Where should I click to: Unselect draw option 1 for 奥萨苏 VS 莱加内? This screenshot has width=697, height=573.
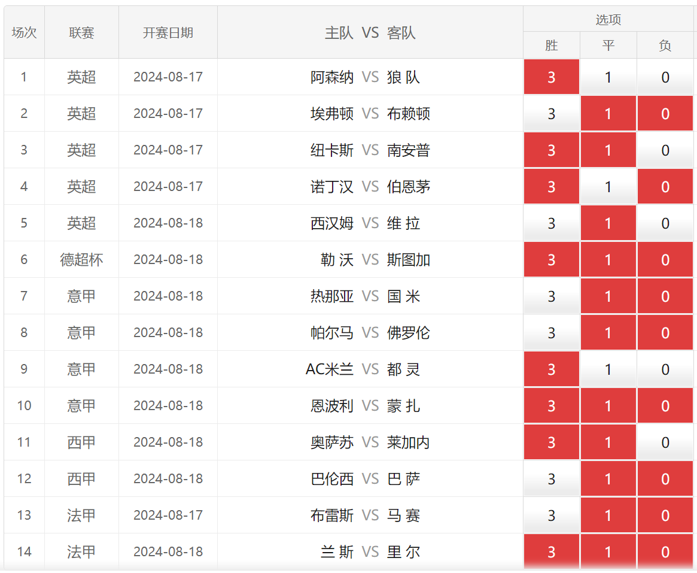coord(608,442)
